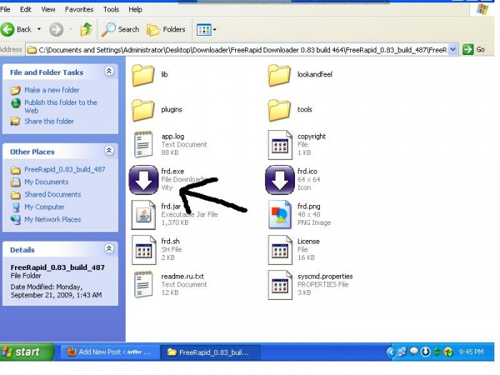This screenshot has width=500, height=375.
Task: Click the rightmost tray icon before the clock
Action: pyautogui.click(x=449, y=352)
